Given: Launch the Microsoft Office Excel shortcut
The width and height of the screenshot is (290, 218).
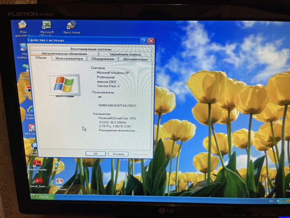Looking at the screenshot, I should pyautogui.click(x=47, y=28).
